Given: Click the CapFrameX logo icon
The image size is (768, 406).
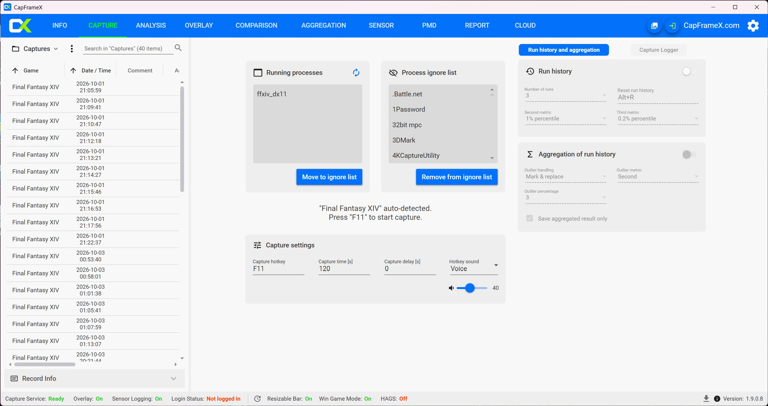Looking at the screenshot, I should point(20,25).
